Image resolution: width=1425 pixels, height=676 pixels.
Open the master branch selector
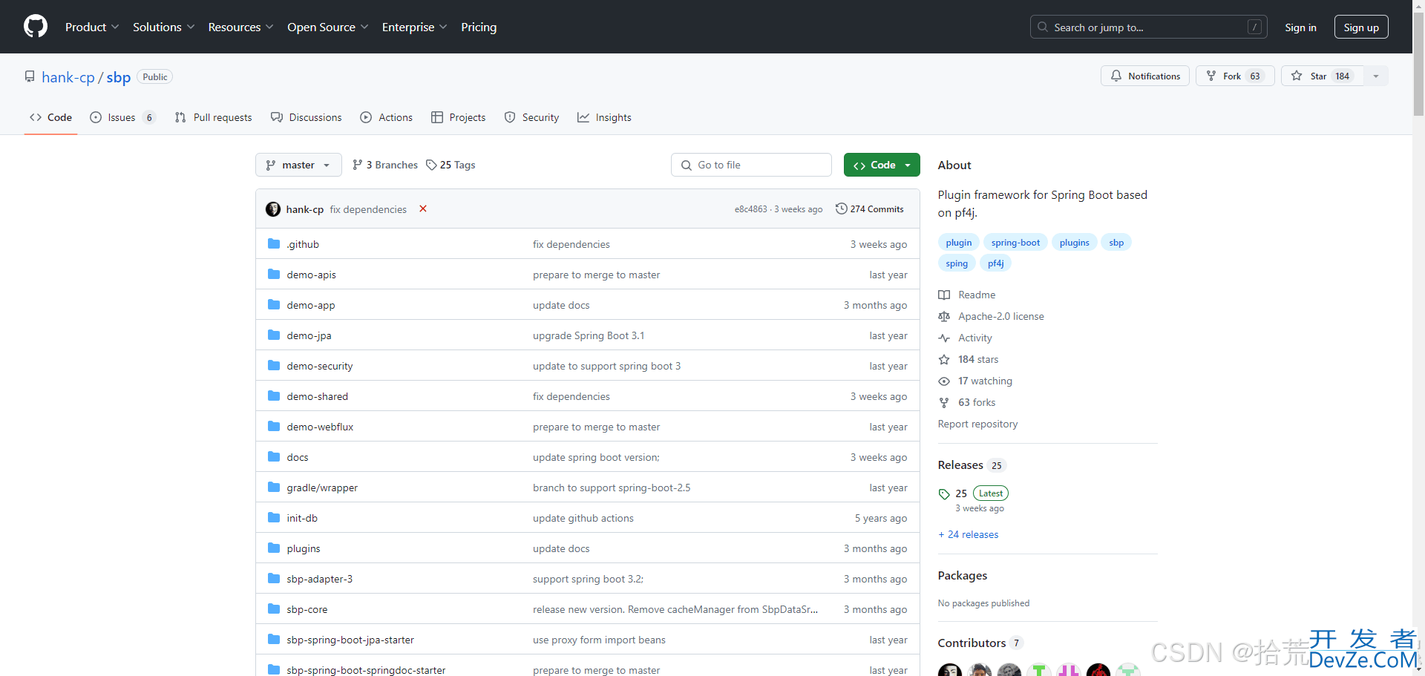tap(298, 165)
